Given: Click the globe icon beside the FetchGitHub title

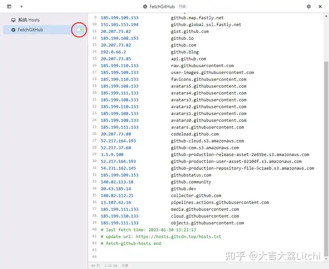Looking at the screenshot, I should click(x=145, y=6).
